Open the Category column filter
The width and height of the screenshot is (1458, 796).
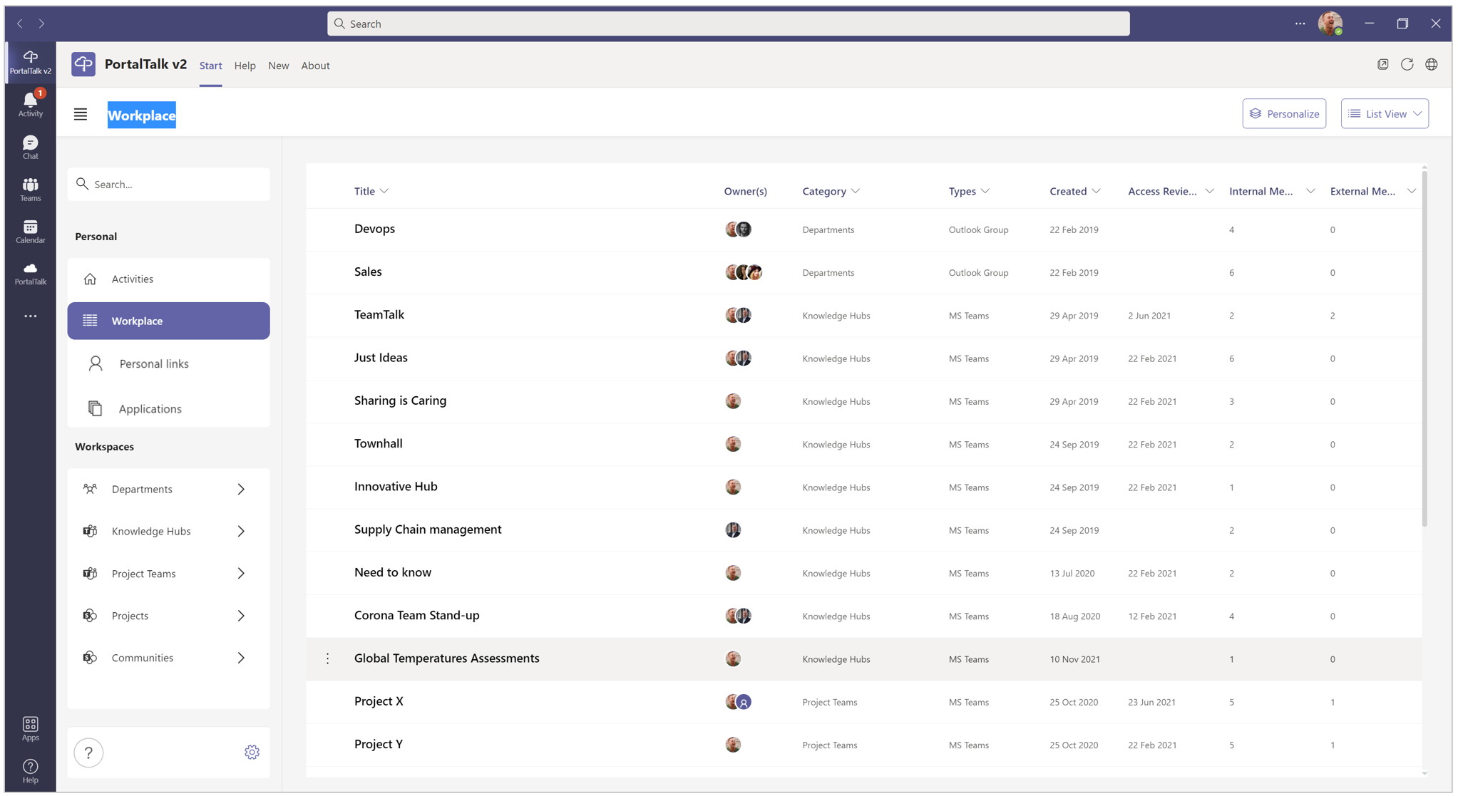pos(856,191)
